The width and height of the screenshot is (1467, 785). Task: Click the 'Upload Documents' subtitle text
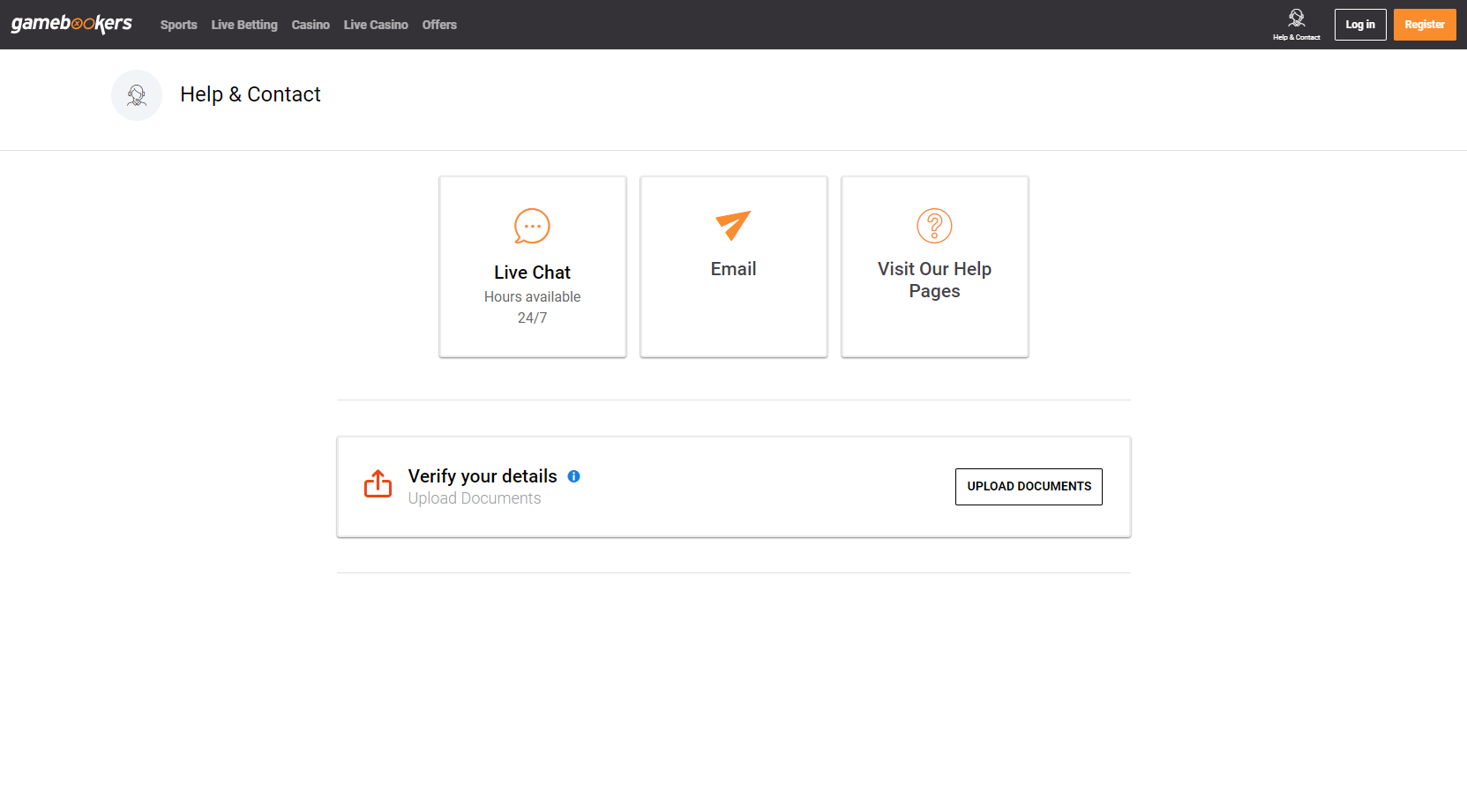(x=475, y=498)
